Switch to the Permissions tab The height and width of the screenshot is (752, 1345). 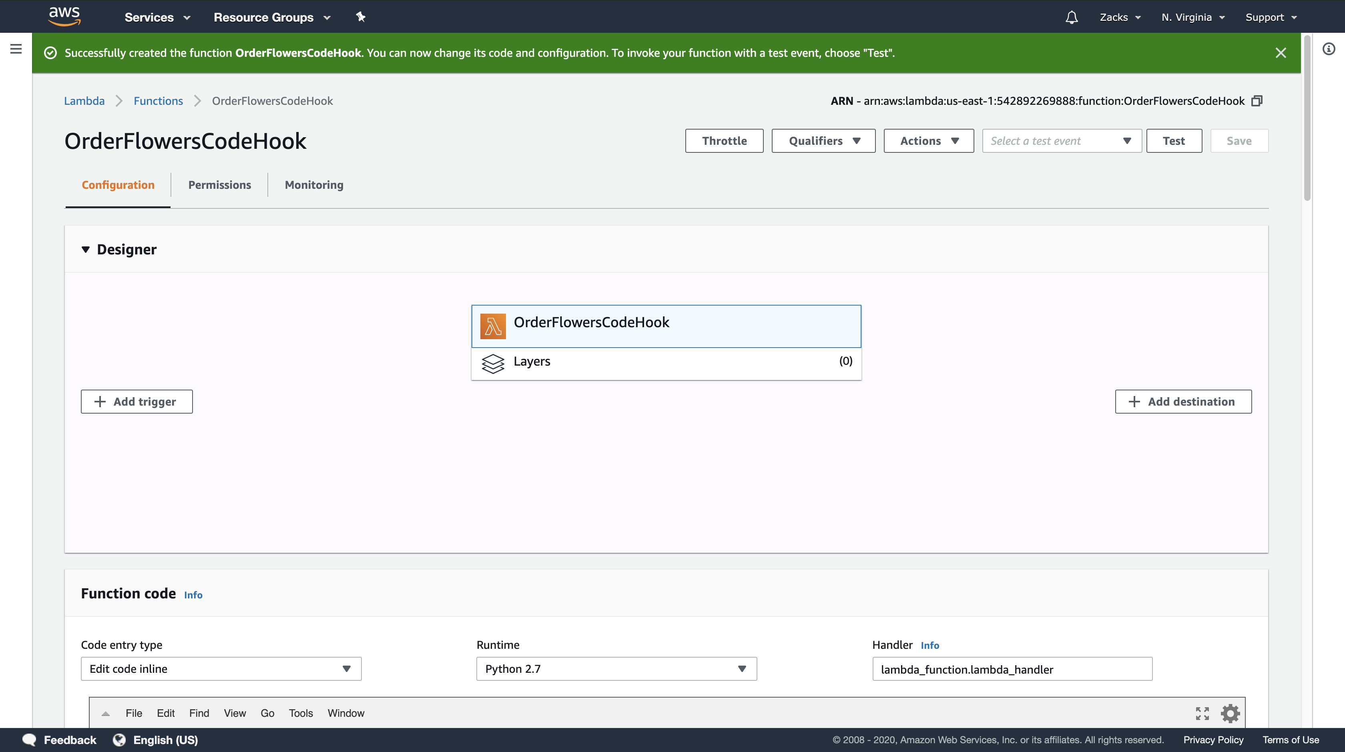(x=219, y=185)
